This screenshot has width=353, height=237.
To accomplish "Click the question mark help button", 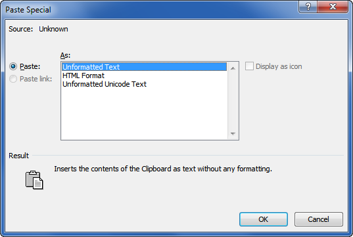I will 308,7.
